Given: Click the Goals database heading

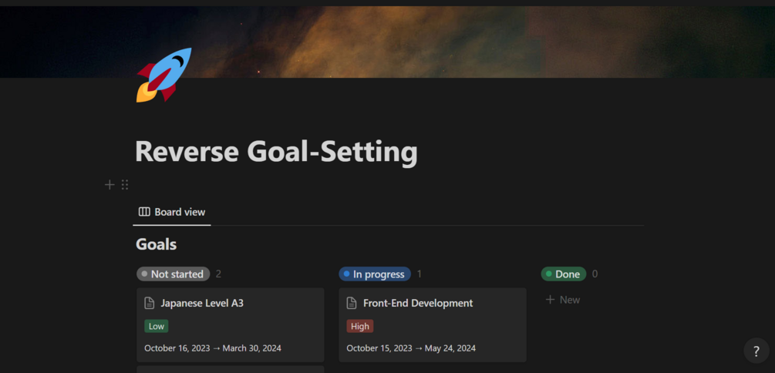Looking at the screenshot, I should click(x=157, y=245).
